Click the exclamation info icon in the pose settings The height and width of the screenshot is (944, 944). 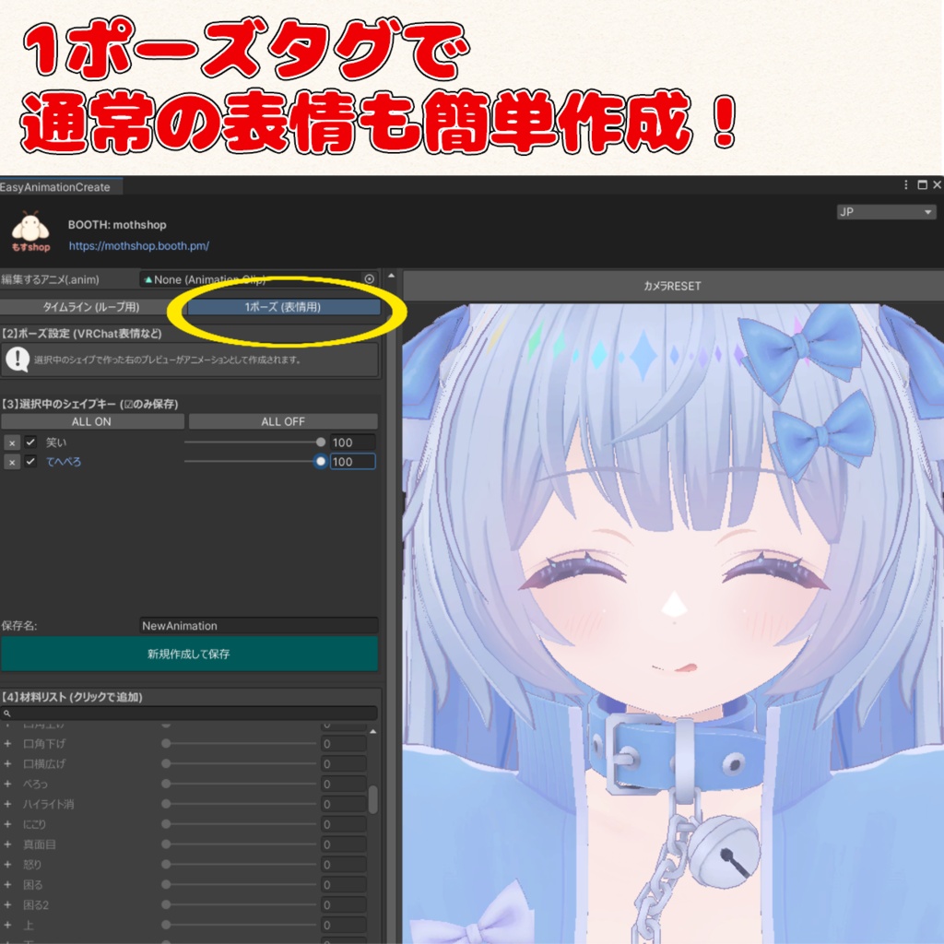pyautogui.click(x=18, y=360)
